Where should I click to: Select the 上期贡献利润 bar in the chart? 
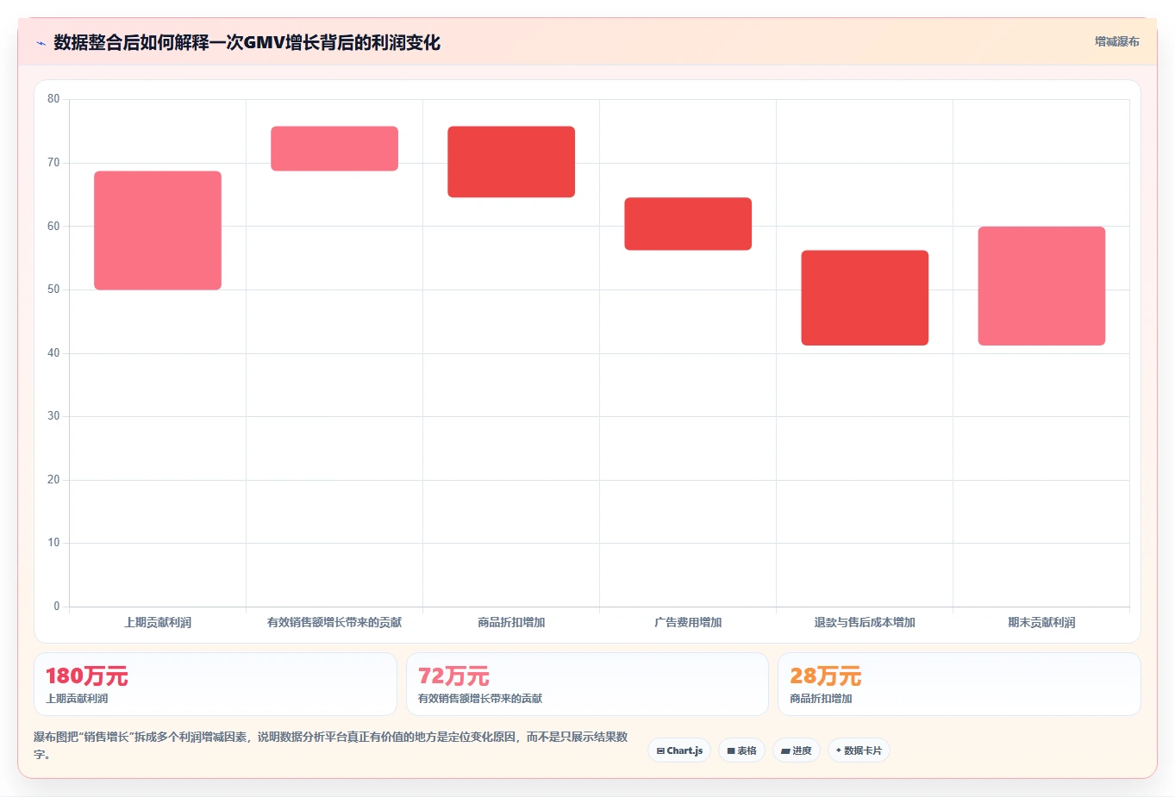point(158,230)
